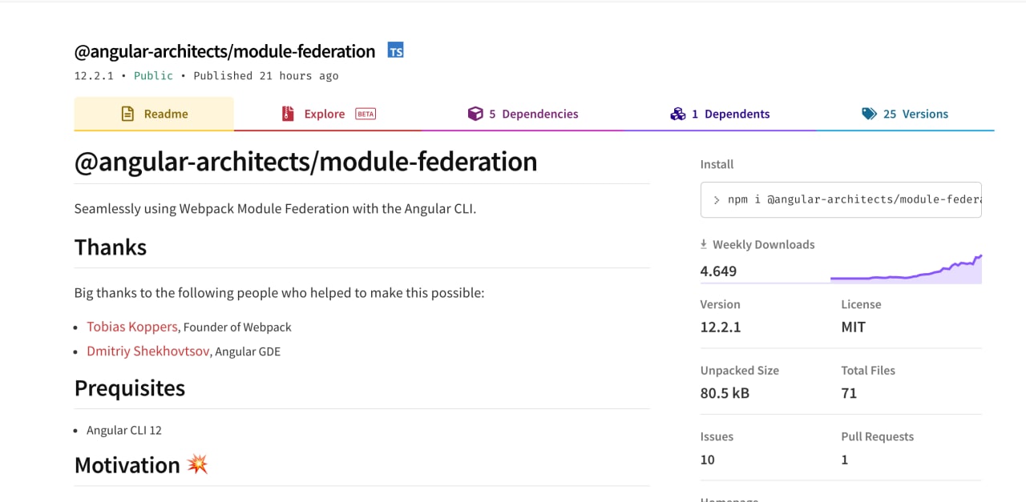
Task: Click the Weekly Downloads label
Action: [x=763, y=244]
